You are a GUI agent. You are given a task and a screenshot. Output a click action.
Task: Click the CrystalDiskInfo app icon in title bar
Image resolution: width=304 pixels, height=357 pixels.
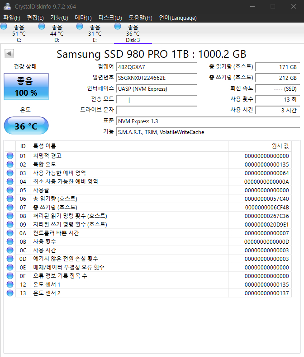[x=7, y=6]
